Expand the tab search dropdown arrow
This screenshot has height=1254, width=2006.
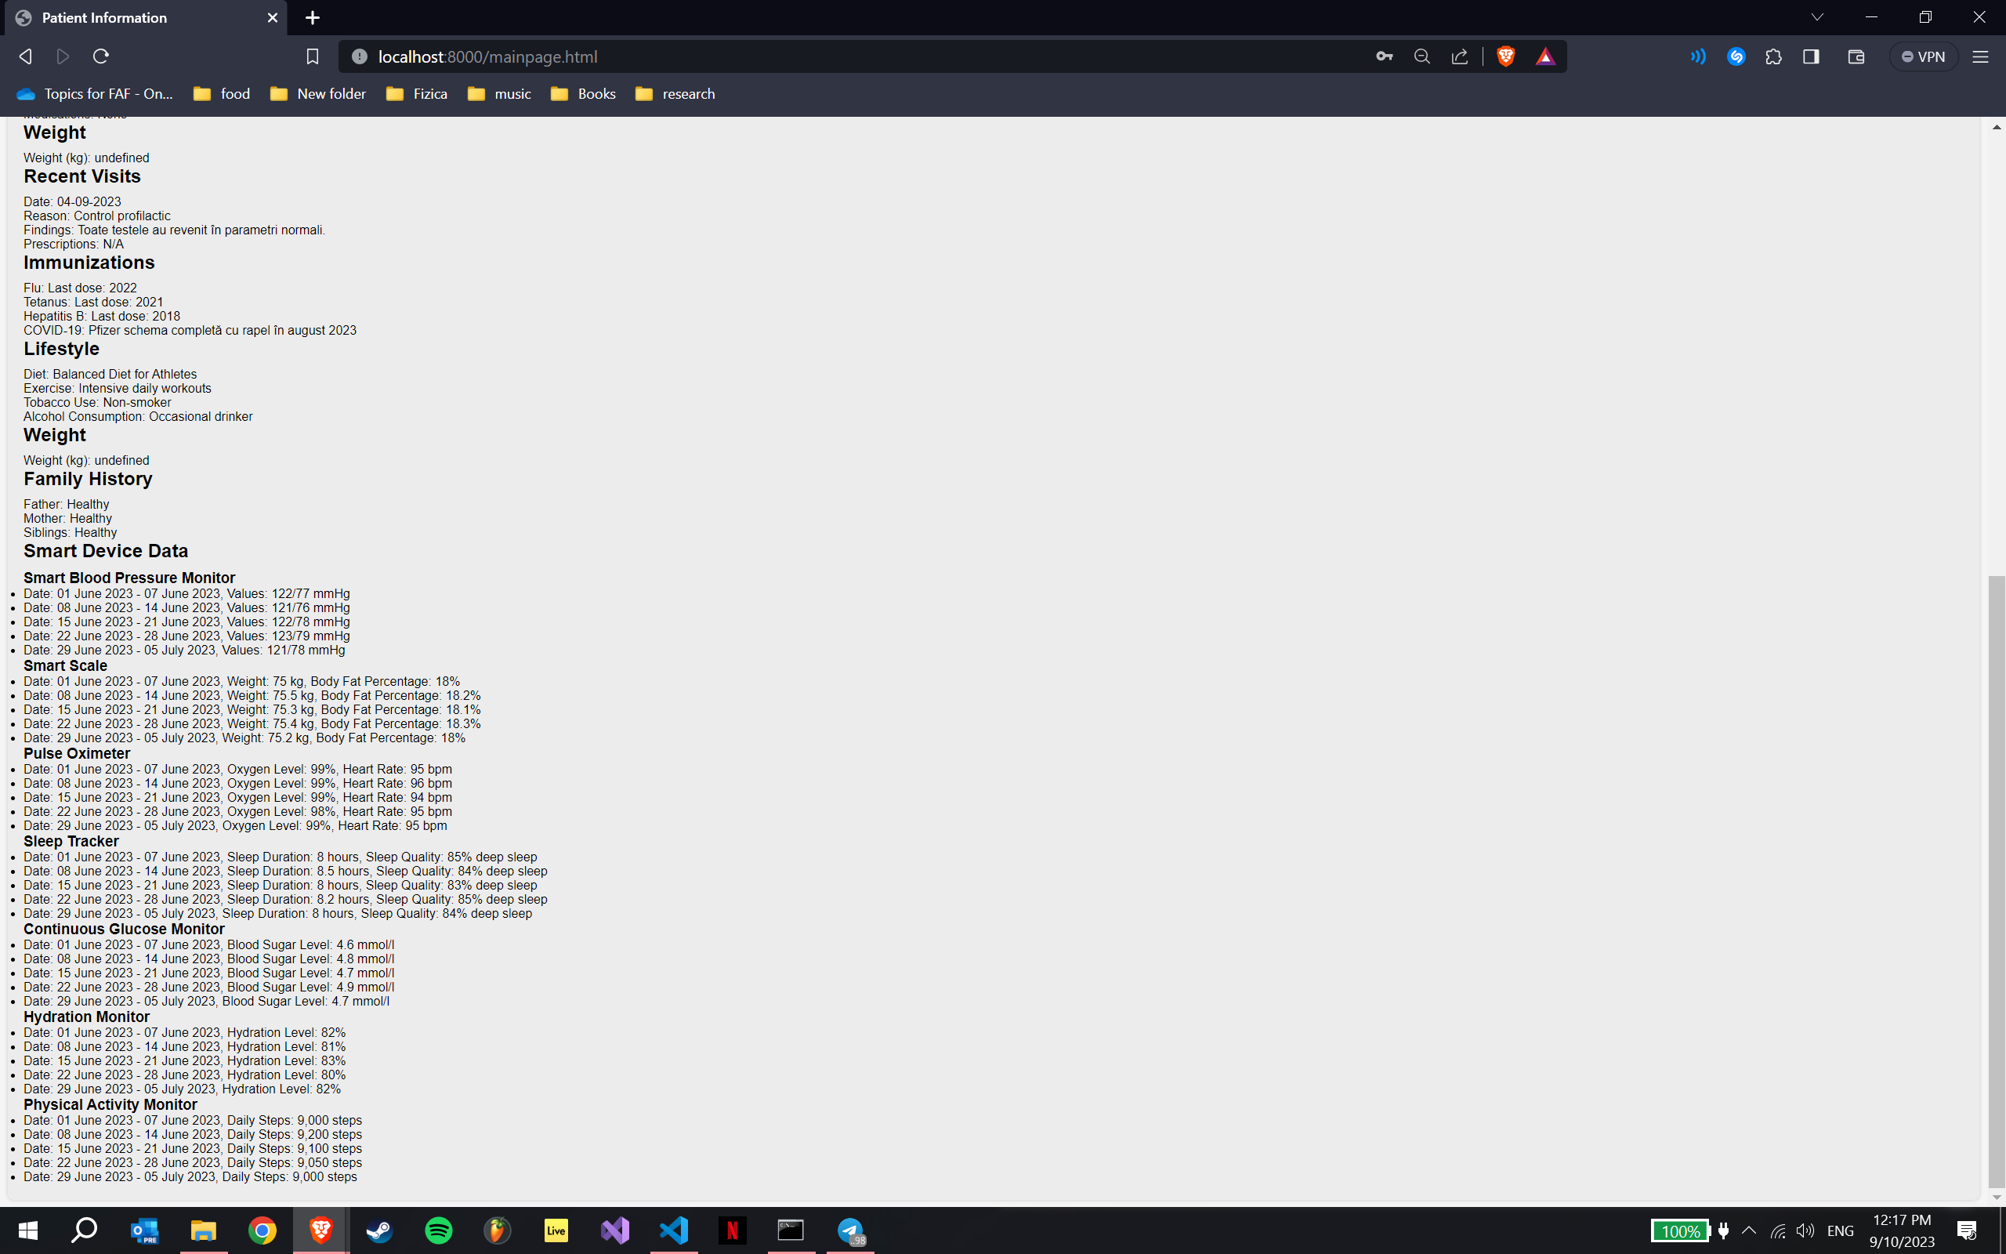tap(1817, 17)
